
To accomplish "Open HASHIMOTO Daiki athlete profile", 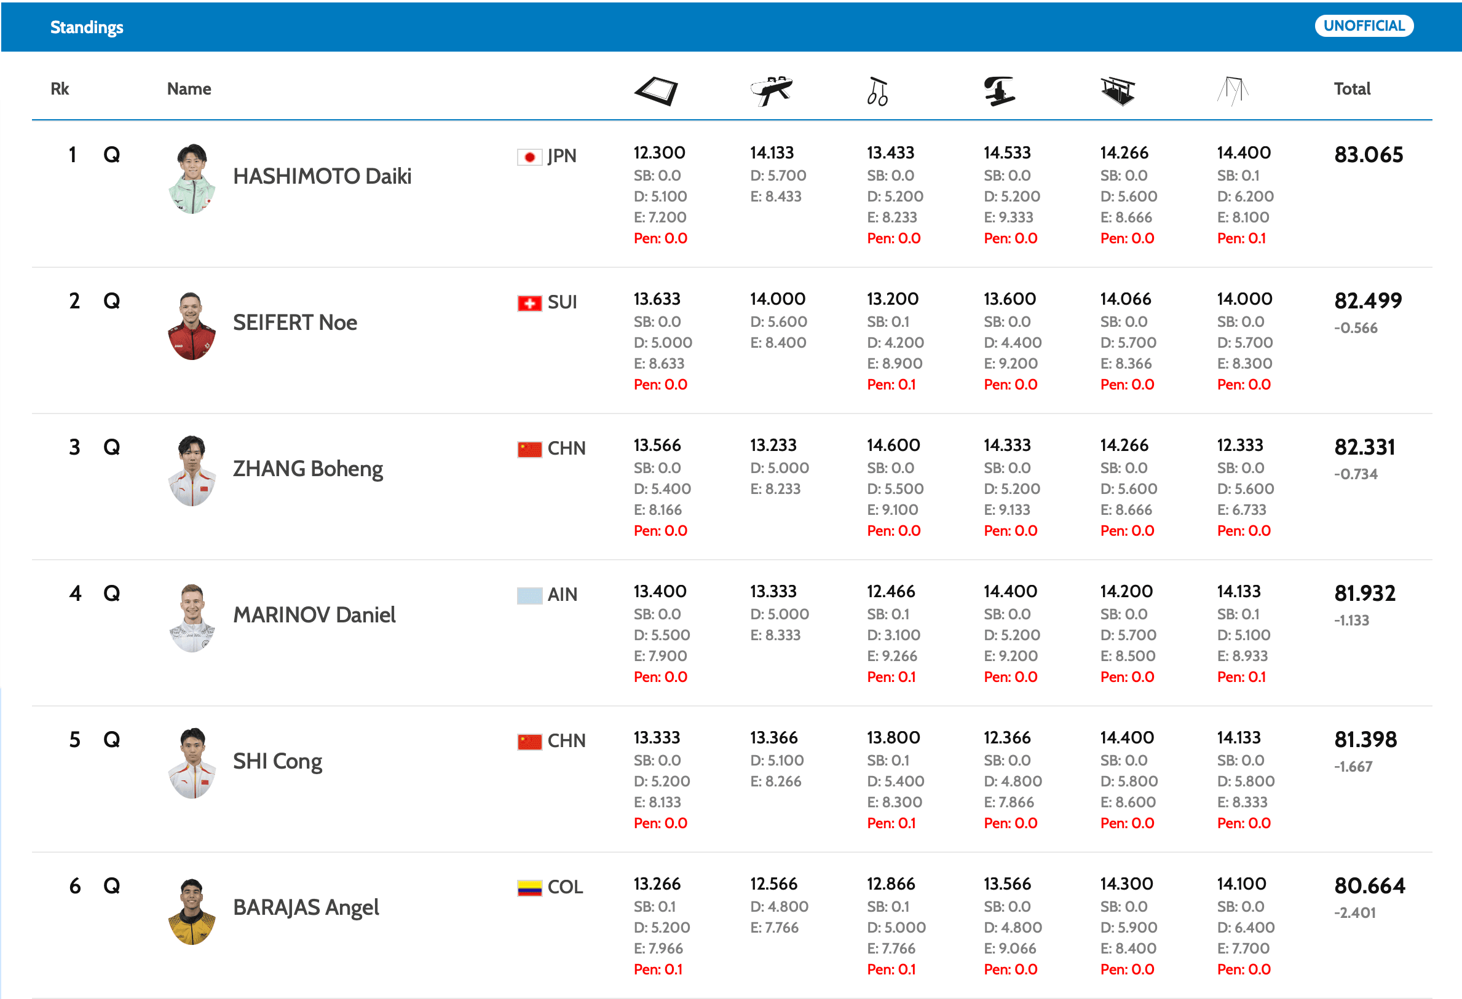I will click(x=322, y=177).
